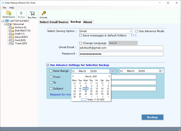Switch to the Backup tab
The height and width of the screenshot is (131, 181).
76,22
